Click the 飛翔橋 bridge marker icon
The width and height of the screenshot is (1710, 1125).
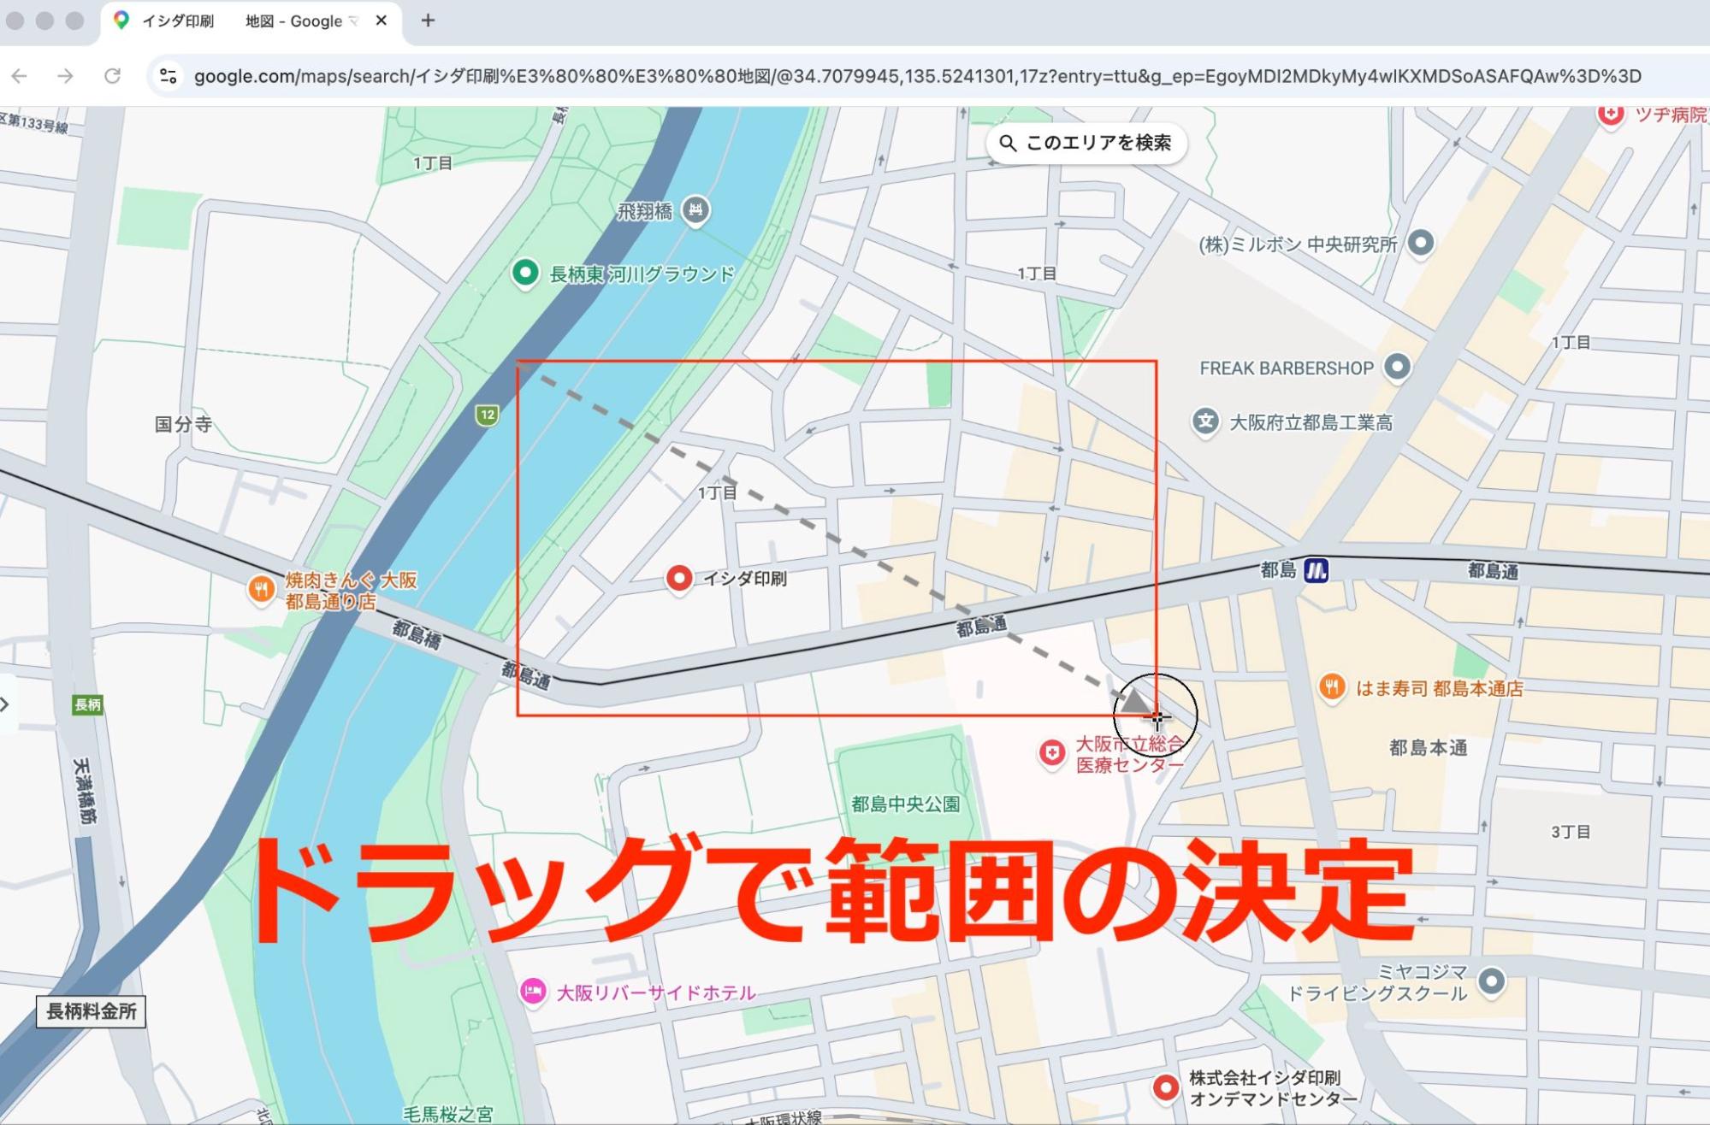[x=695, y=209]
